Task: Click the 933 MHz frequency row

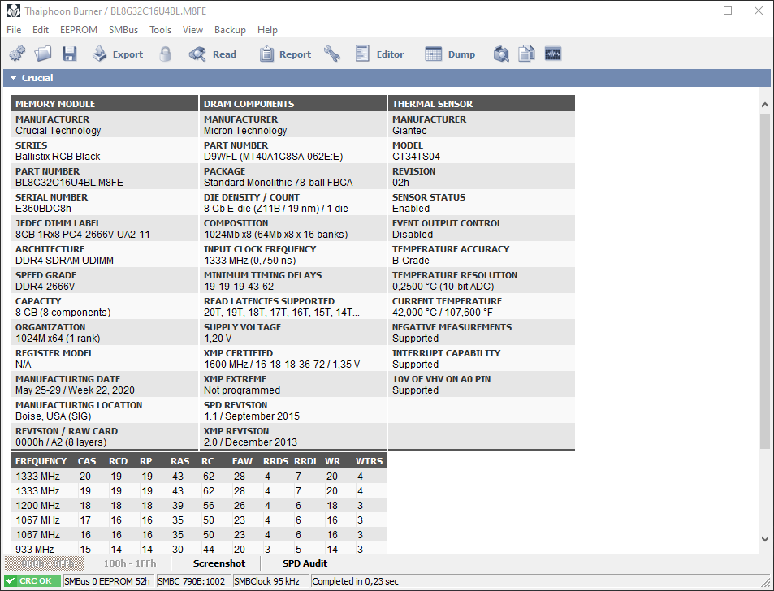Action: [198, 549]
